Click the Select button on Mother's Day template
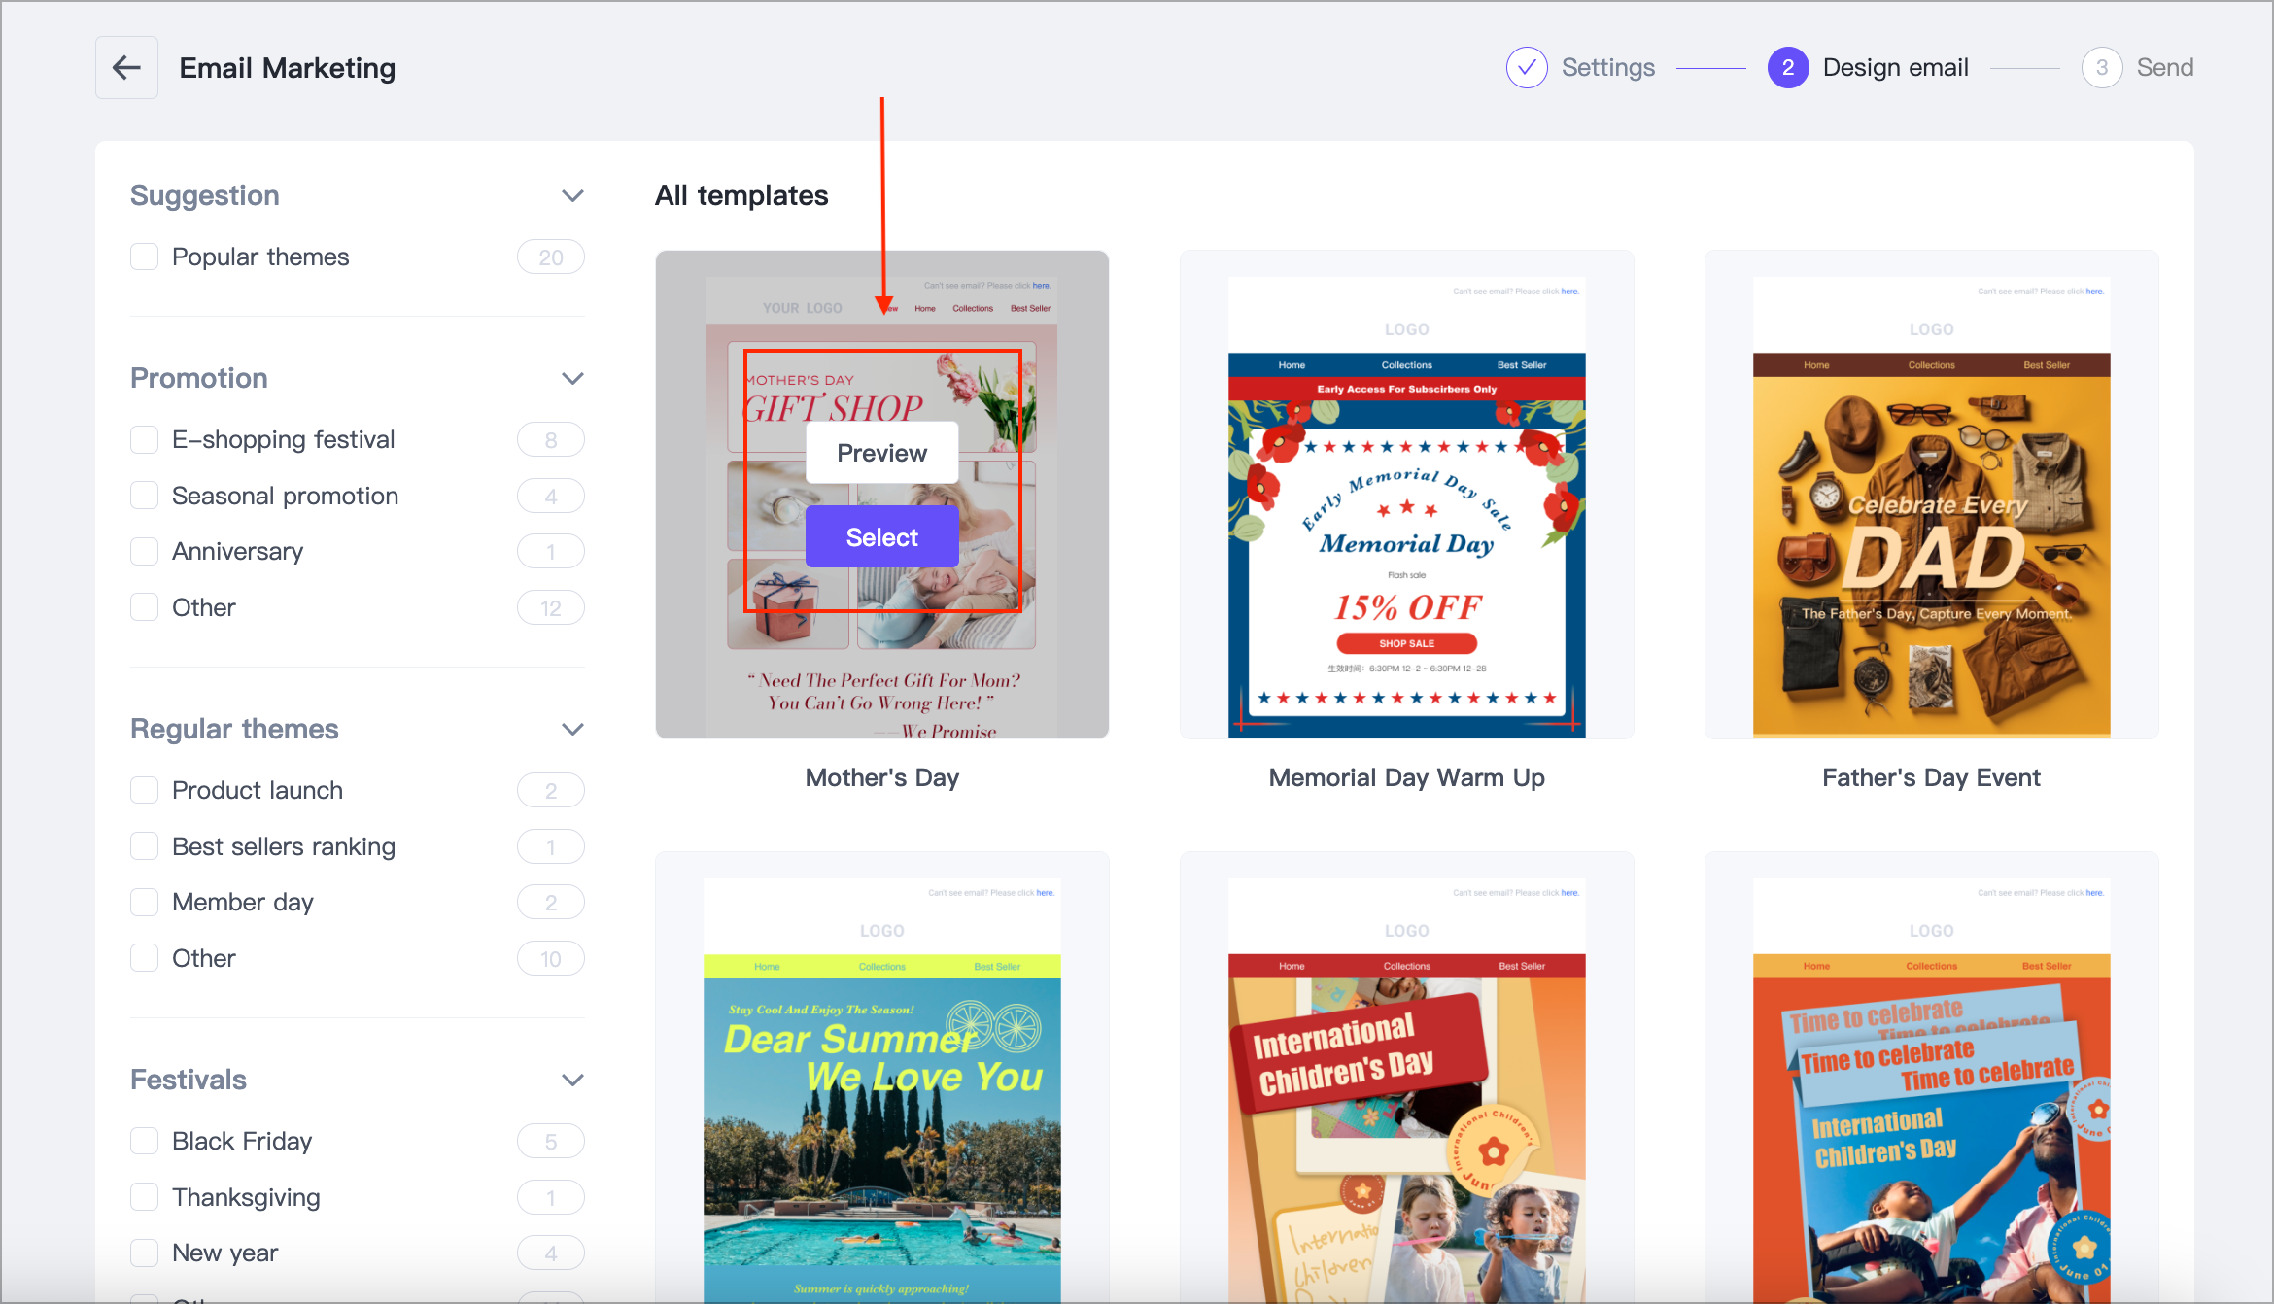The height and width of the screenshot is (1304, 2274). (881, 536)
